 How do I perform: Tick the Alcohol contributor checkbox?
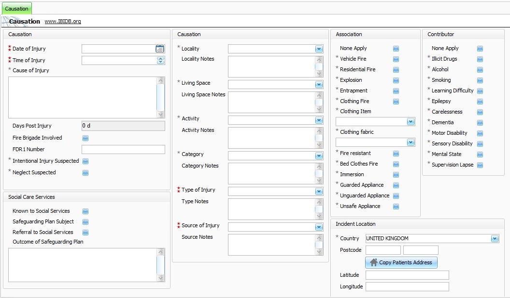pyautogui.click(x=480, y=70)
